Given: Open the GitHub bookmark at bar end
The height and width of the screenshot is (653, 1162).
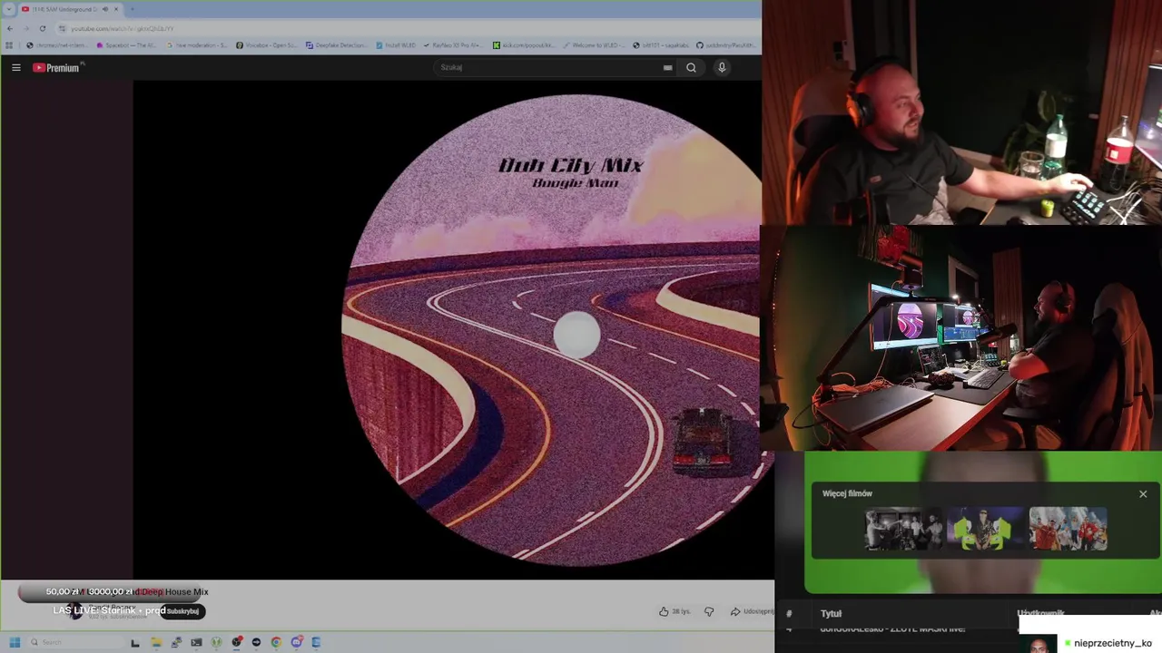Looking at the screenshot, I should 727,44.
